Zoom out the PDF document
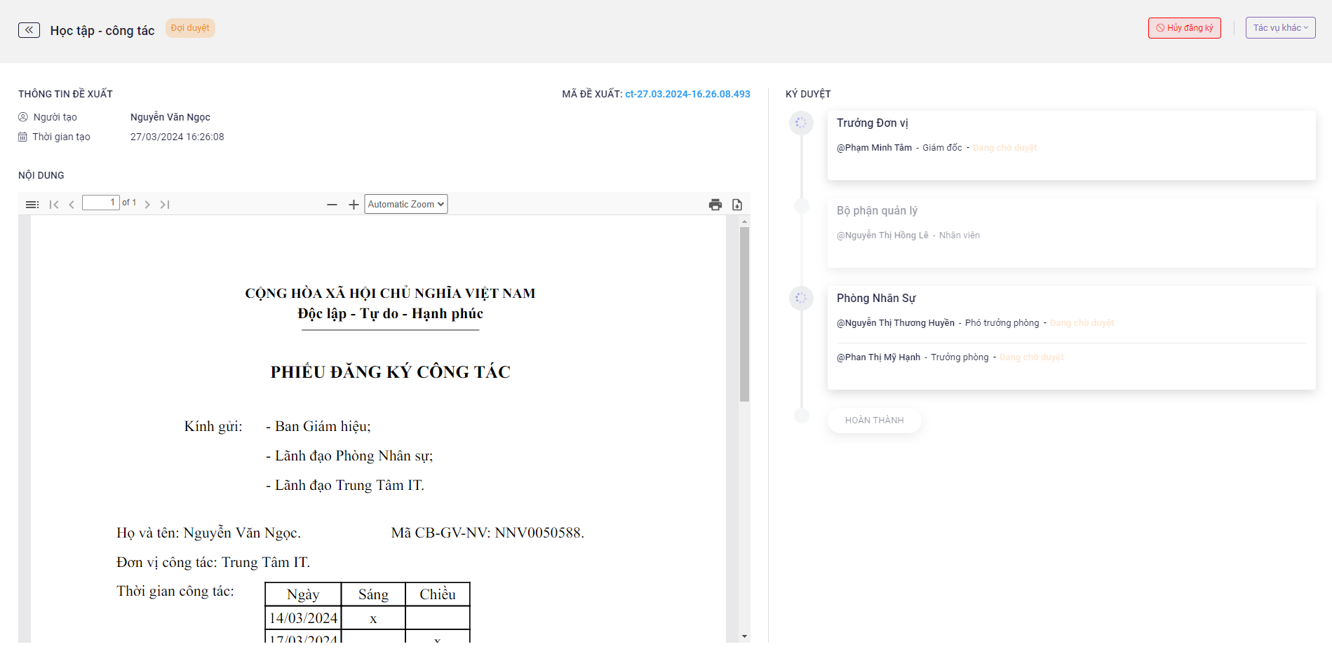 332,205
